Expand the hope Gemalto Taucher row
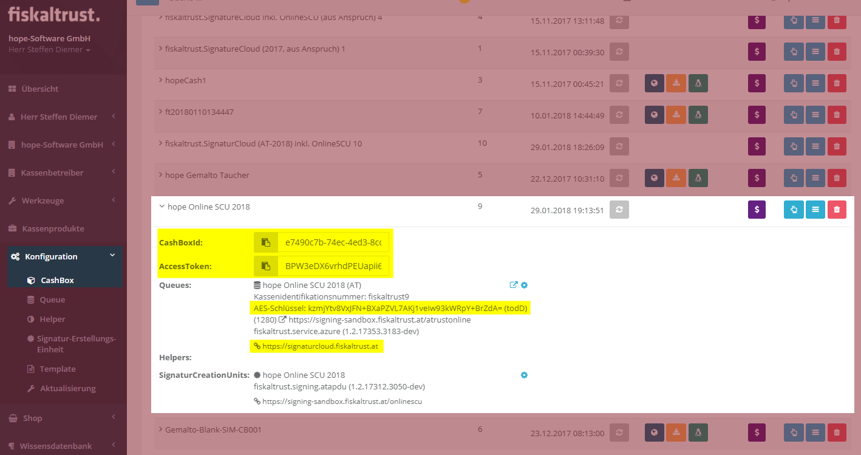 [161, 175]
